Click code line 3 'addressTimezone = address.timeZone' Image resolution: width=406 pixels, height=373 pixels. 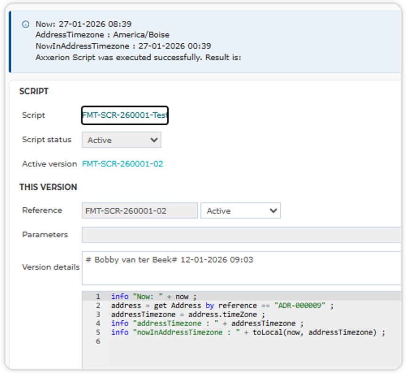click(x=188, y=315)
